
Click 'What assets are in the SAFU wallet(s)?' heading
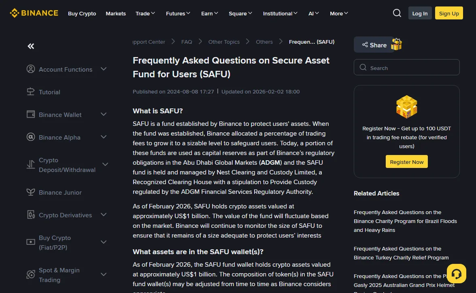[198, 252]
